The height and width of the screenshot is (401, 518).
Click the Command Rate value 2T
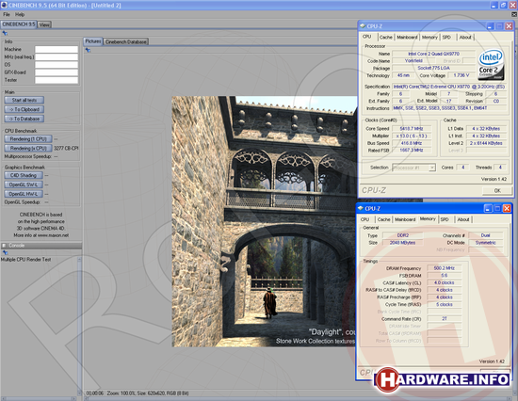444,319
